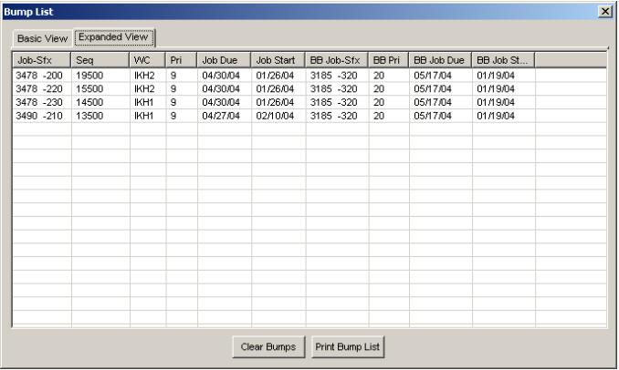The width and height of the screenshot is (619, 370).
Task: Click the BB Job Due column header
Action: coord(440,60)
